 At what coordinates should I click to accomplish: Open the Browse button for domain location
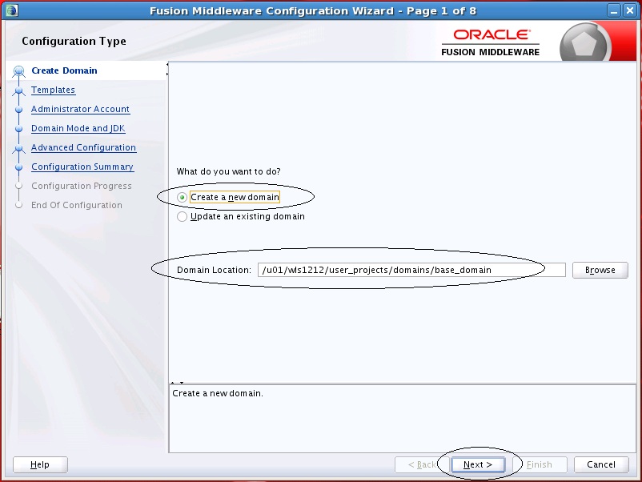600,270
